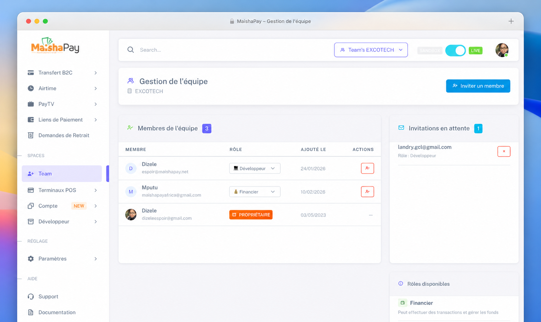Click the search magnifier icon

click(x=131, y=50)
